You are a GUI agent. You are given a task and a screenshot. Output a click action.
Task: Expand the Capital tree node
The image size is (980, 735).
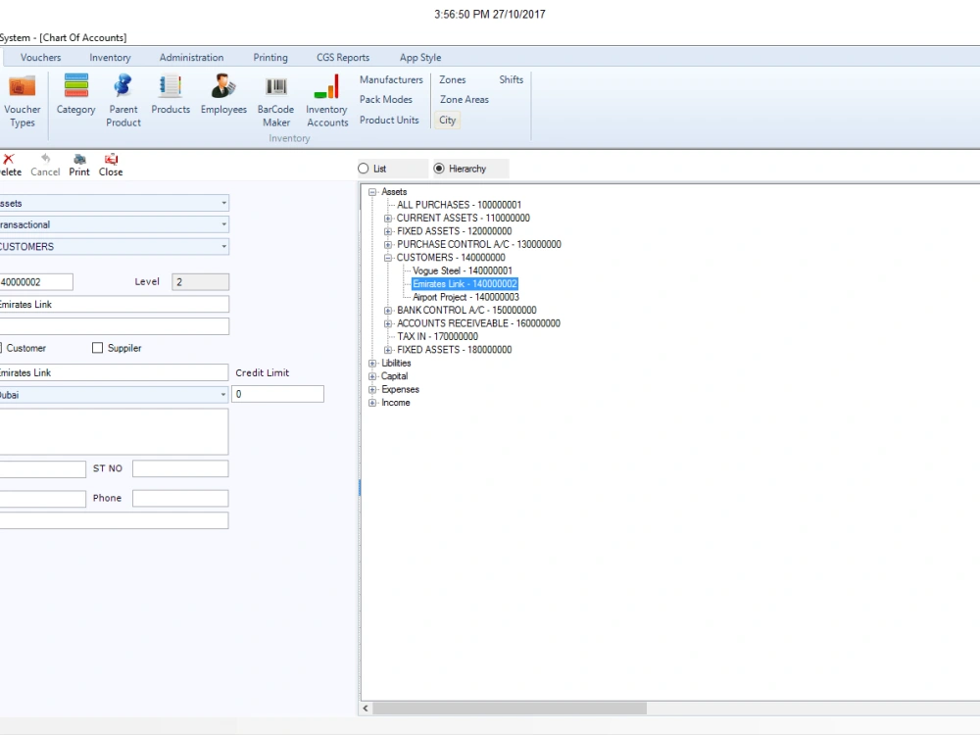tap(372, 376)
